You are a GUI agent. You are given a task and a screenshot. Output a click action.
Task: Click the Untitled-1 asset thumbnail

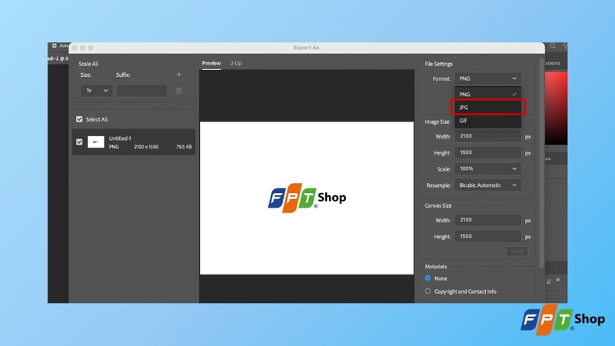coord(95,142)
